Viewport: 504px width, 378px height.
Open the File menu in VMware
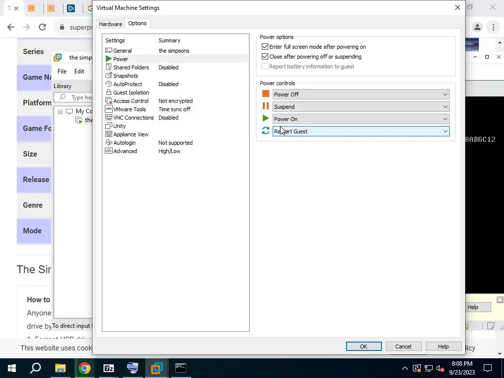[x=62, y=71]
